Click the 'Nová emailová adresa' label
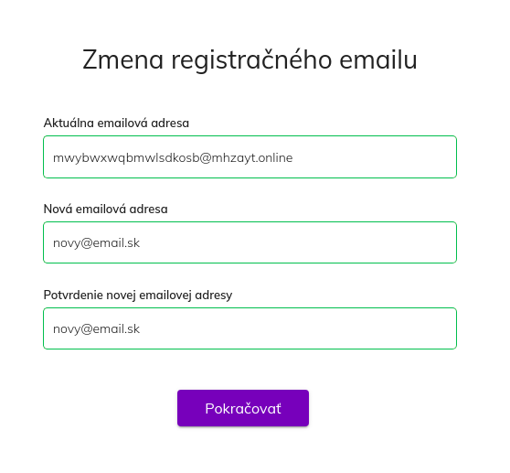The height and width of the screenshot is (473, 510). click(x=106, y=209)
